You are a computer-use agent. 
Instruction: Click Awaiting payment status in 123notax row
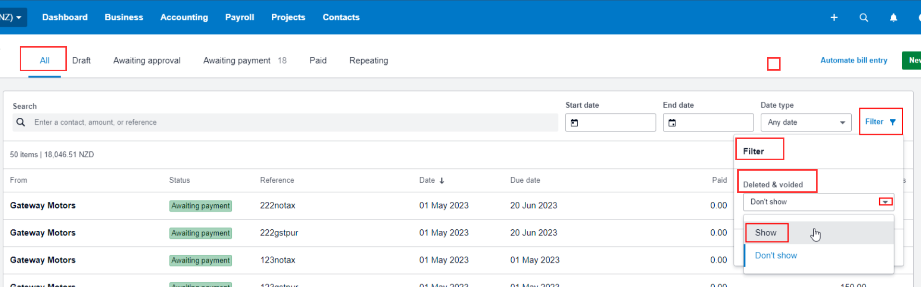(x=201, y=261)
